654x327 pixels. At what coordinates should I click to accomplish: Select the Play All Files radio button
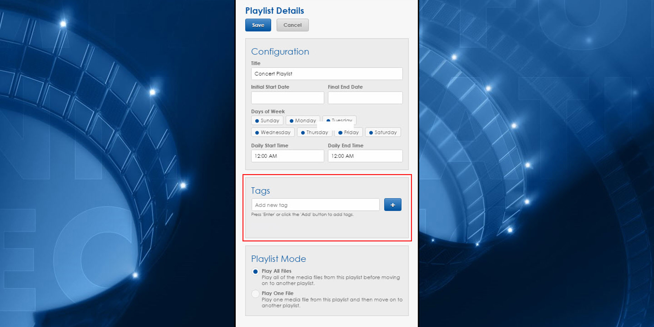pos(255,272)
